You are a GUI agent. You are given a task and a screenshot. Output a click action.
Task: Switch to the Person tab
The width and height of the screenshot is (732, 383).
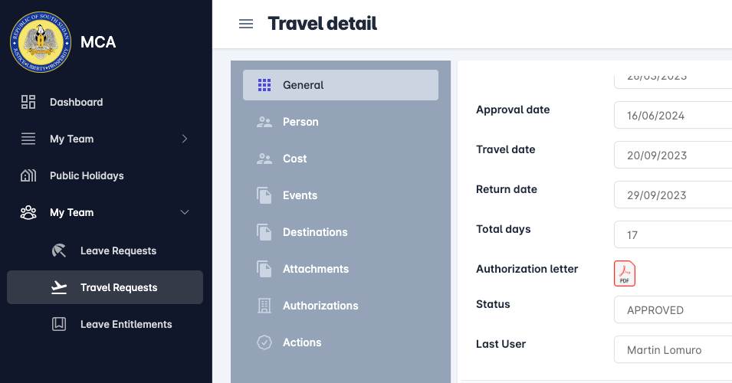pos(300,122)
